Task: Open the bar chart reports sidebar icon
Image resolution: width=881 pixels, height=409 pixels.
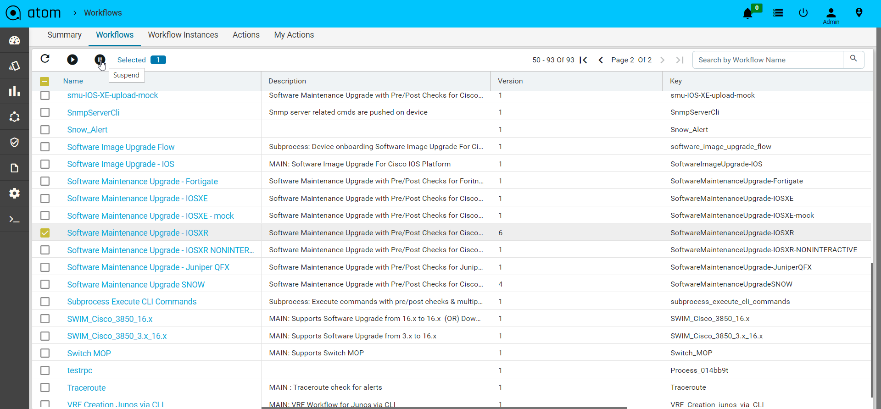Action: click(15, 91)
